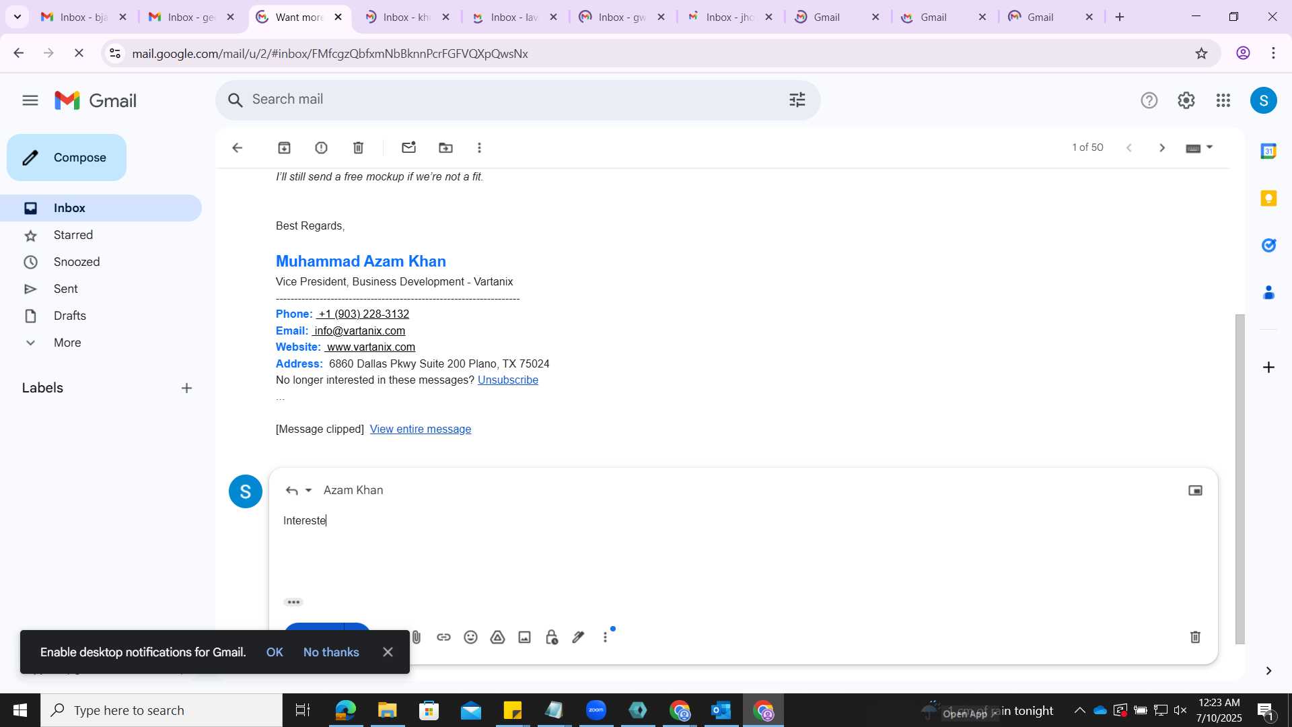Open a new browser tab
Viewport: 1292px width, 727px height.
click(1120, 18)
